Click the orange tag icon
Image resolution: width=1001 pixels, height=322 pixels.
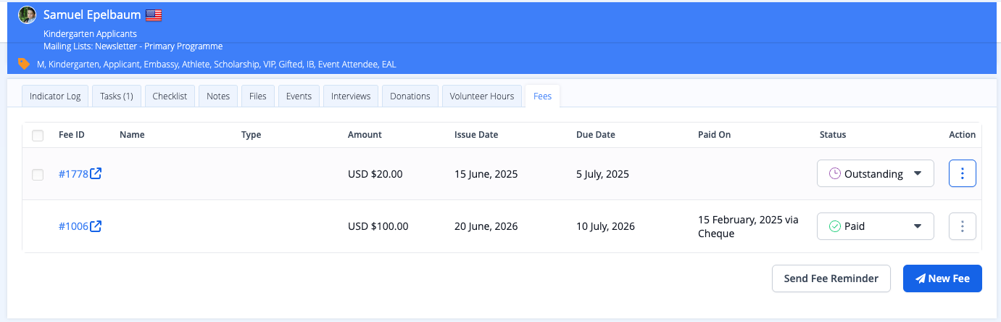tap(24, 64)
